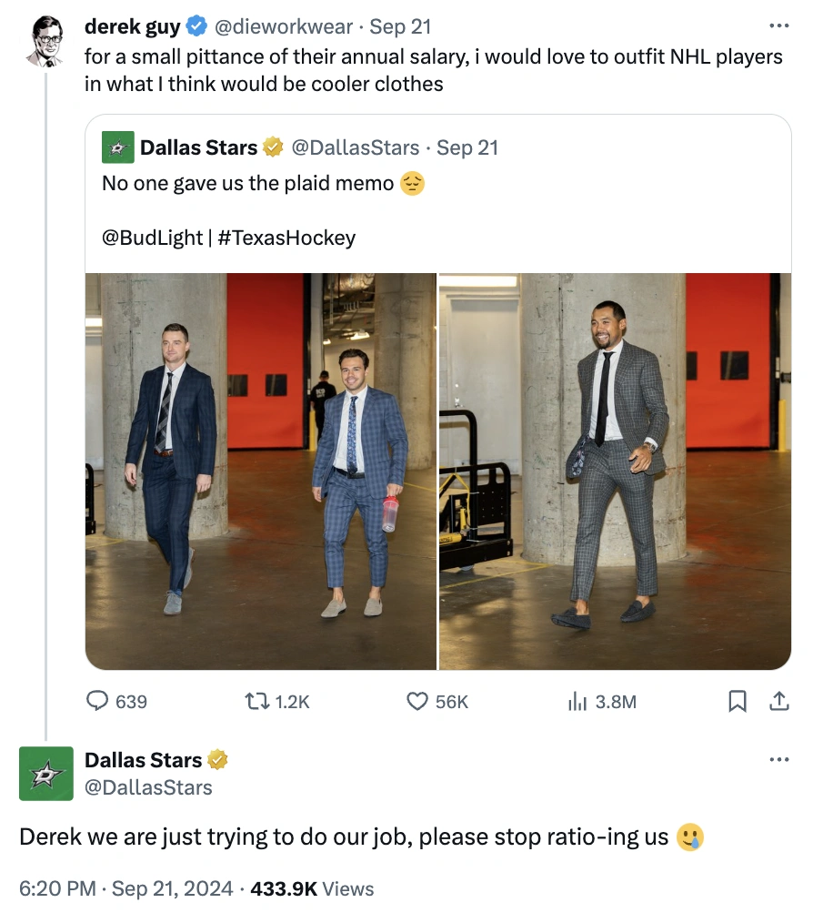Bookmark the quoted Dallas Stars tweet
Image resolution: width=813 pixels, height=923 pixels.
click(x=738, y=701)
